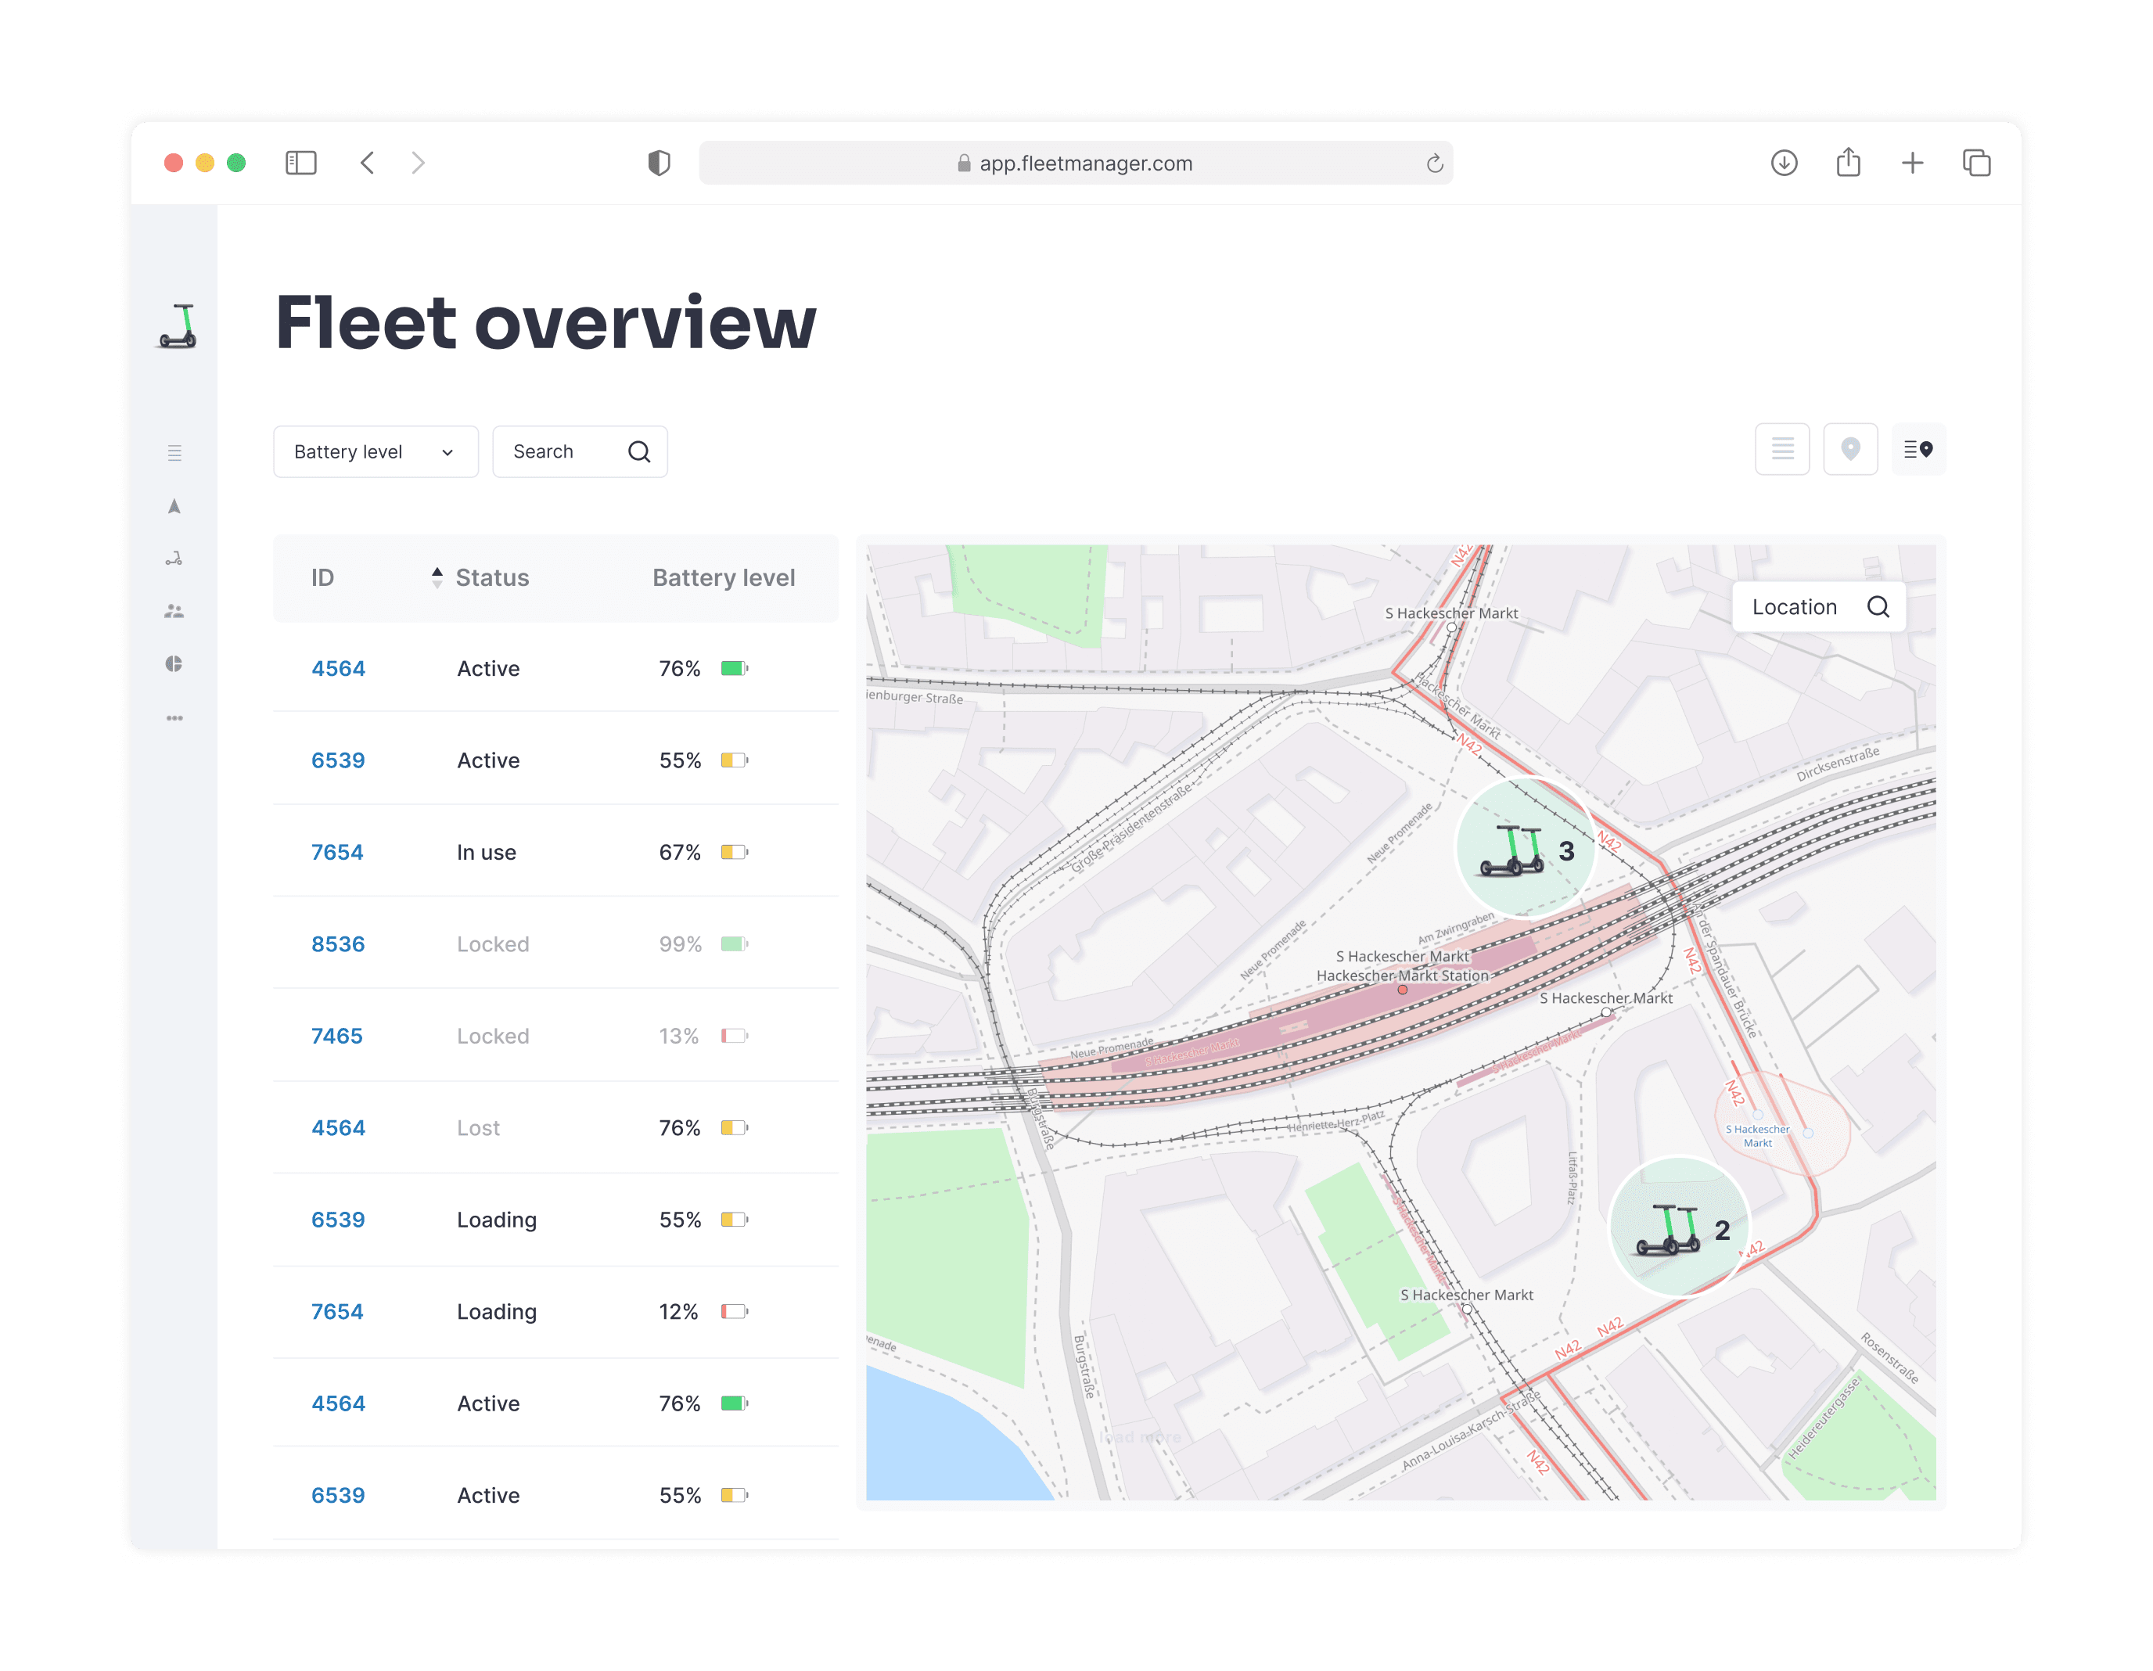Switch to list-only view
The width and height of the screenshot is (2153, 1671).
(1781, 450)
